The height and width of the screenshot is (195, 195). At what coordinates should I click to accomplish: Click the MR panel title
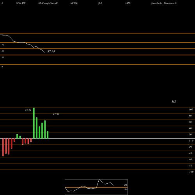point(174,101)
